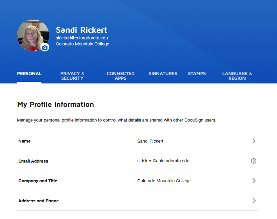Click the slrickert@coloradomtn.edu value in Email row
The width and height of the screenshot is (277, 219).
(163, 161)
